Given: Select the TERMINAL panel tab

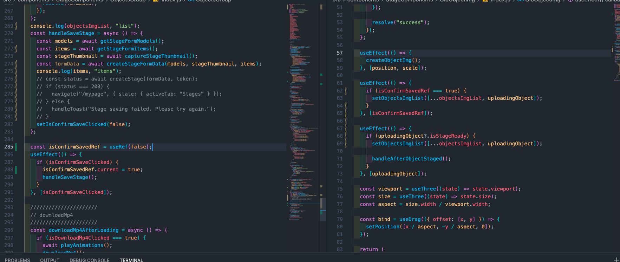Looking at the screenshot, I should click(x=131, y=260).
